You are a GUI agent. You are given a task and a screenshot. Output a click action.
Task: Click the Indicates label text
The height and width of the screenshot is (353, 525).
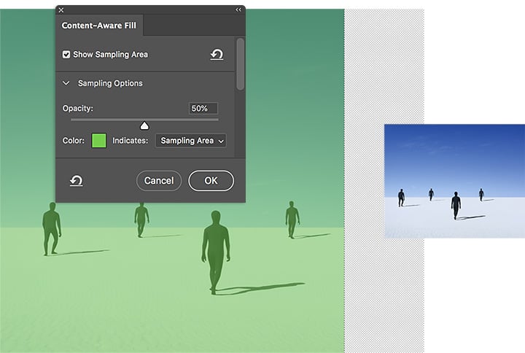[x=130, y=141]
